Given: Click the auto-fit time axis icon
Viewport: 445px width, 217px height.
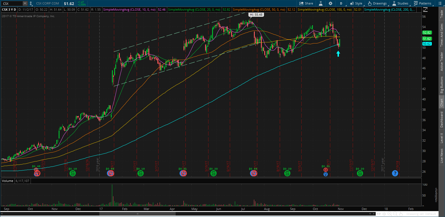Looking at the screenshot, I should coord(379,214).
